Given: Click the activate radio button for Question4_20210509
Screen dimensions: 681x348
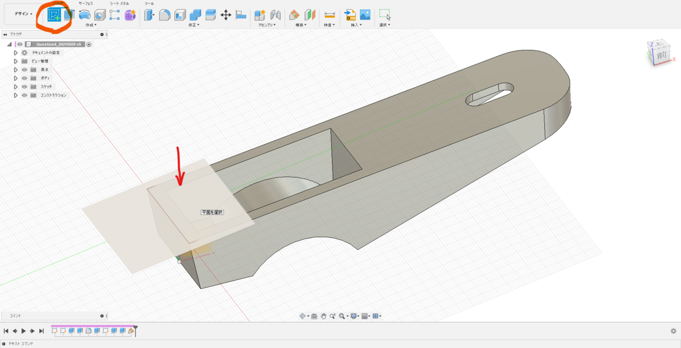Looking at the screenshot, I should click(89, 44).
